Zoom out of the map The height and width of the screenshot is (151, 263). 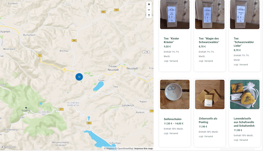[149, 10]
